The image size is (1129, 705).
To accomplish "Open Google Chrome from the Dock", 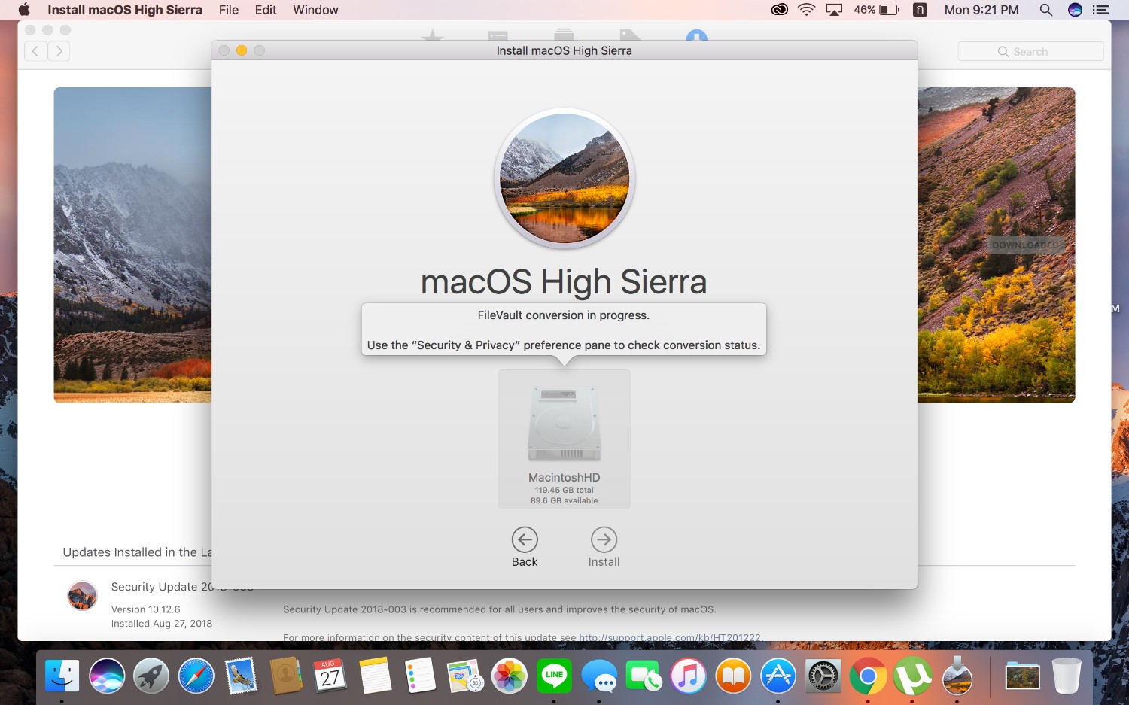I will (868, 676).
